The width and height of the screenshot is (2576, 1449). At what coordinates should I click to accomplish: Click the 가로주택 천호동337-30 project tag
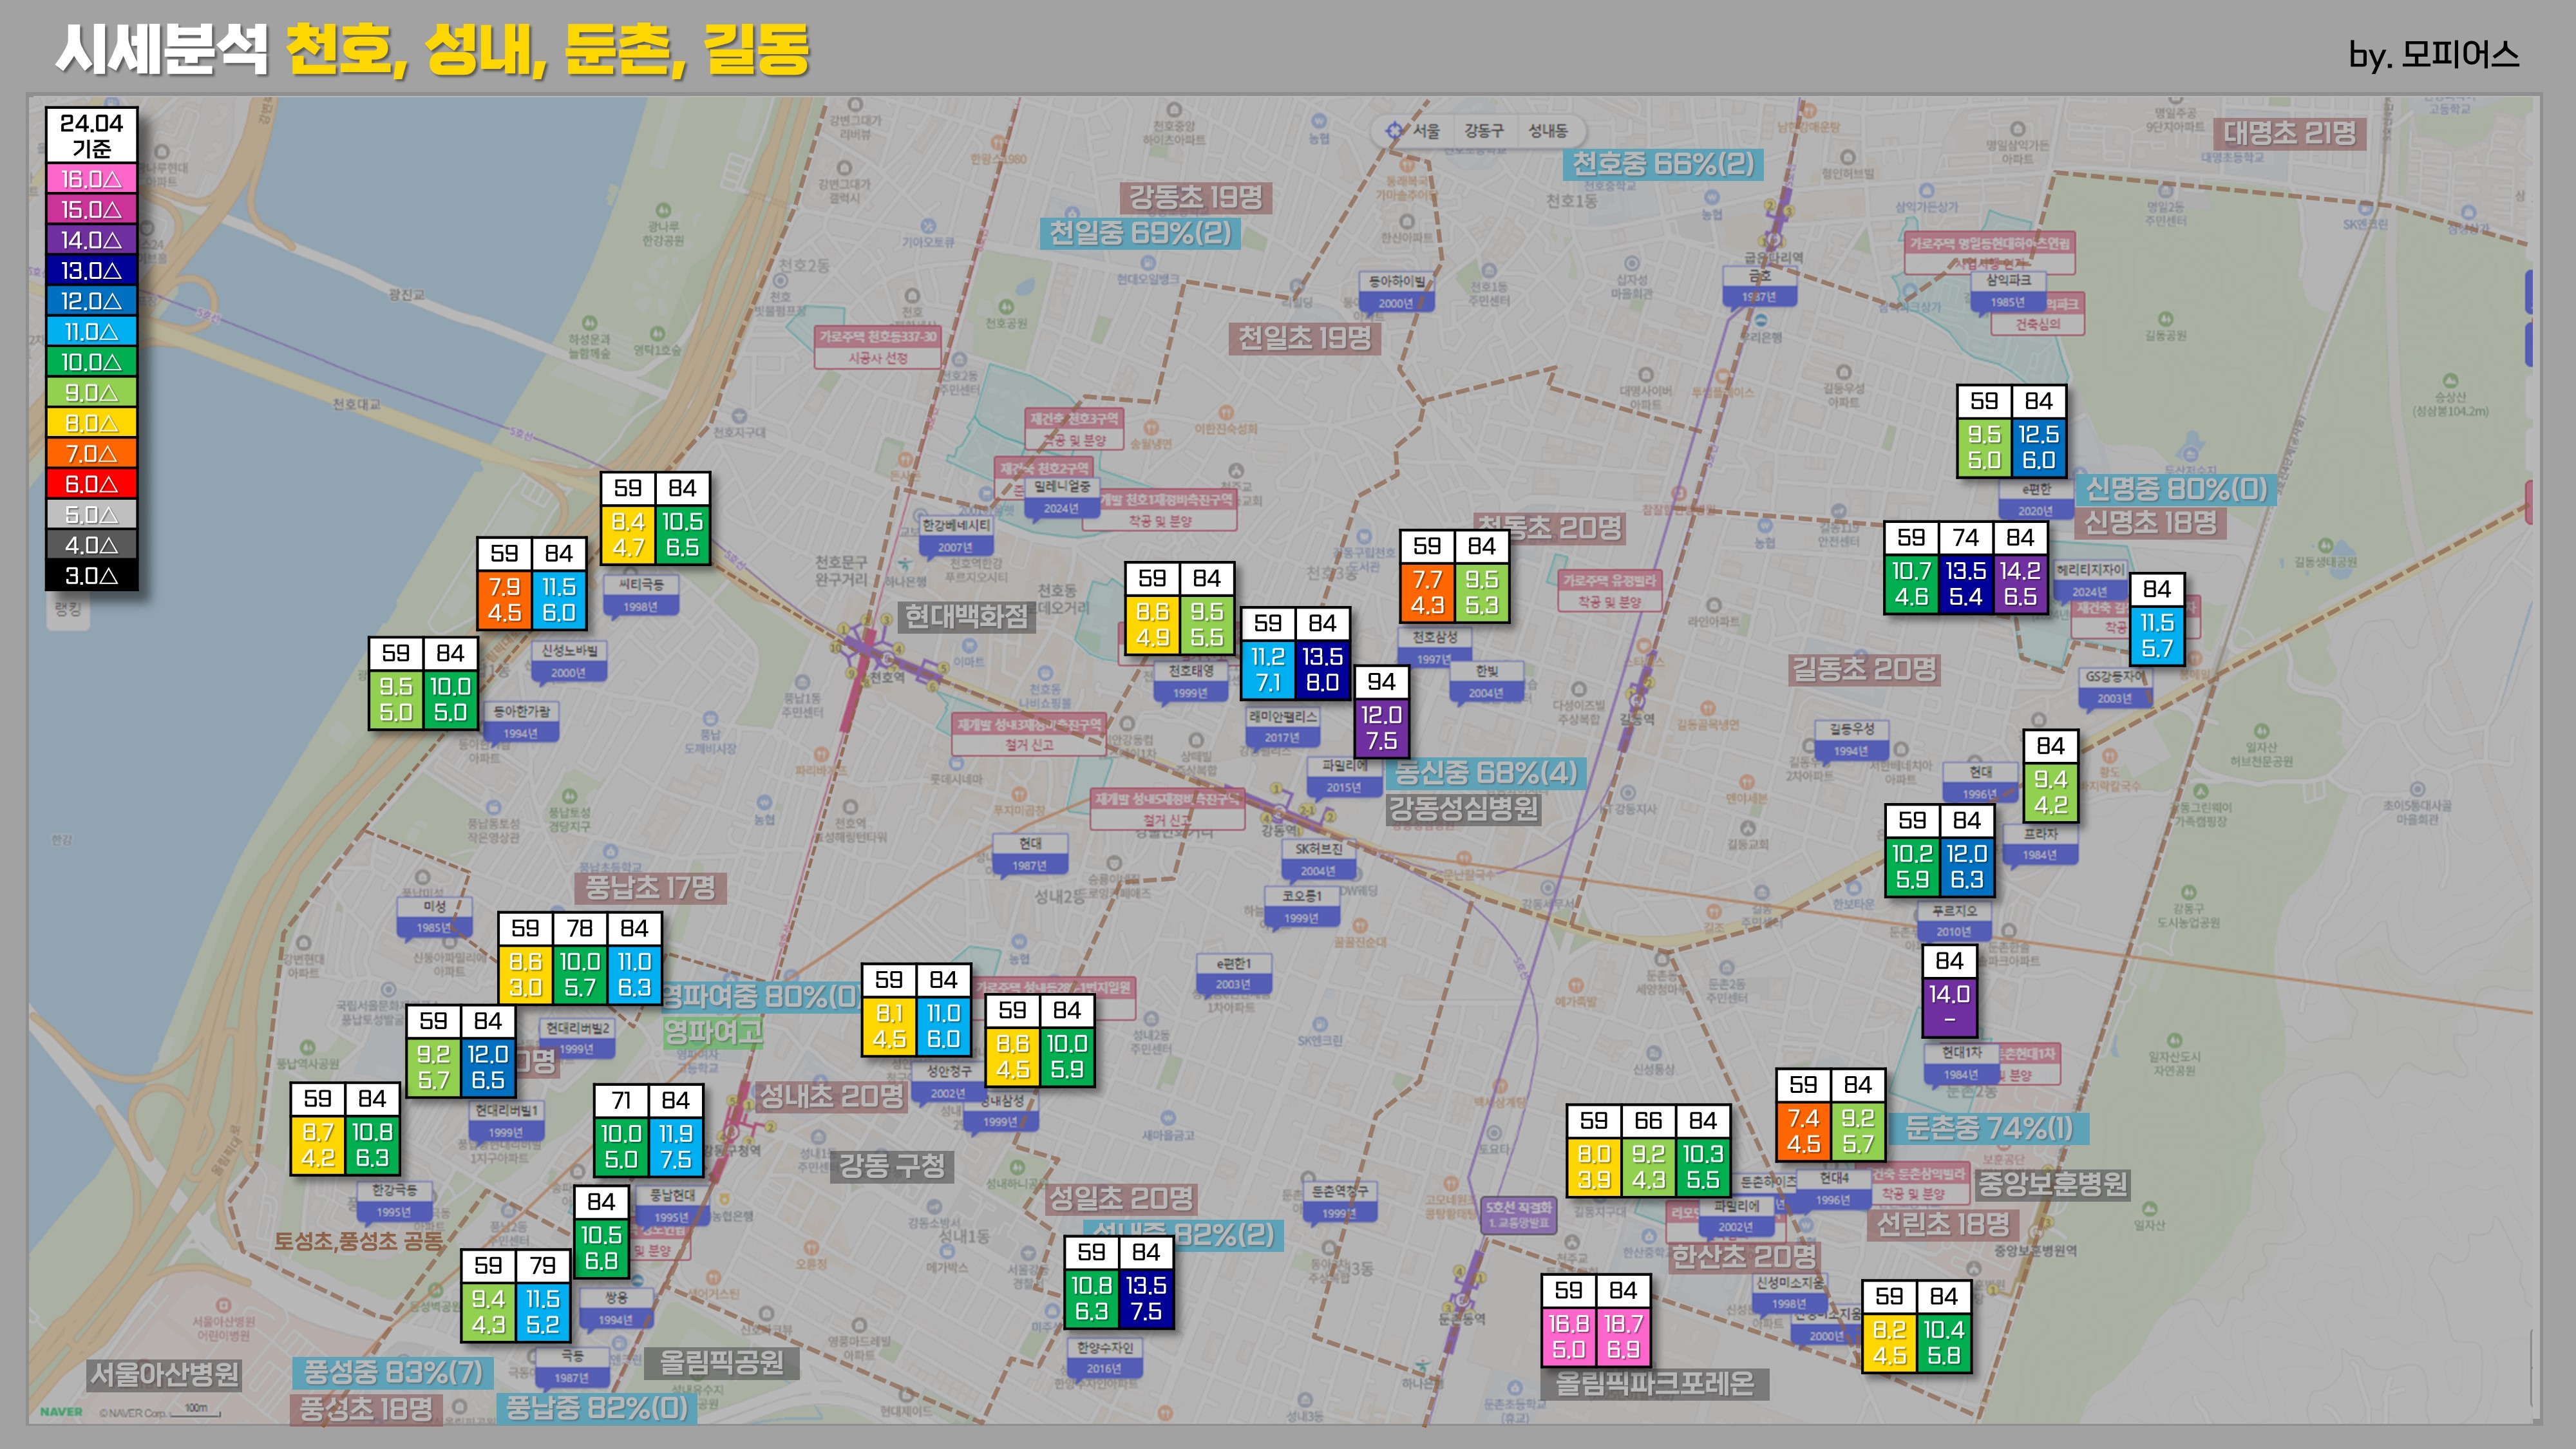point(877,346)
